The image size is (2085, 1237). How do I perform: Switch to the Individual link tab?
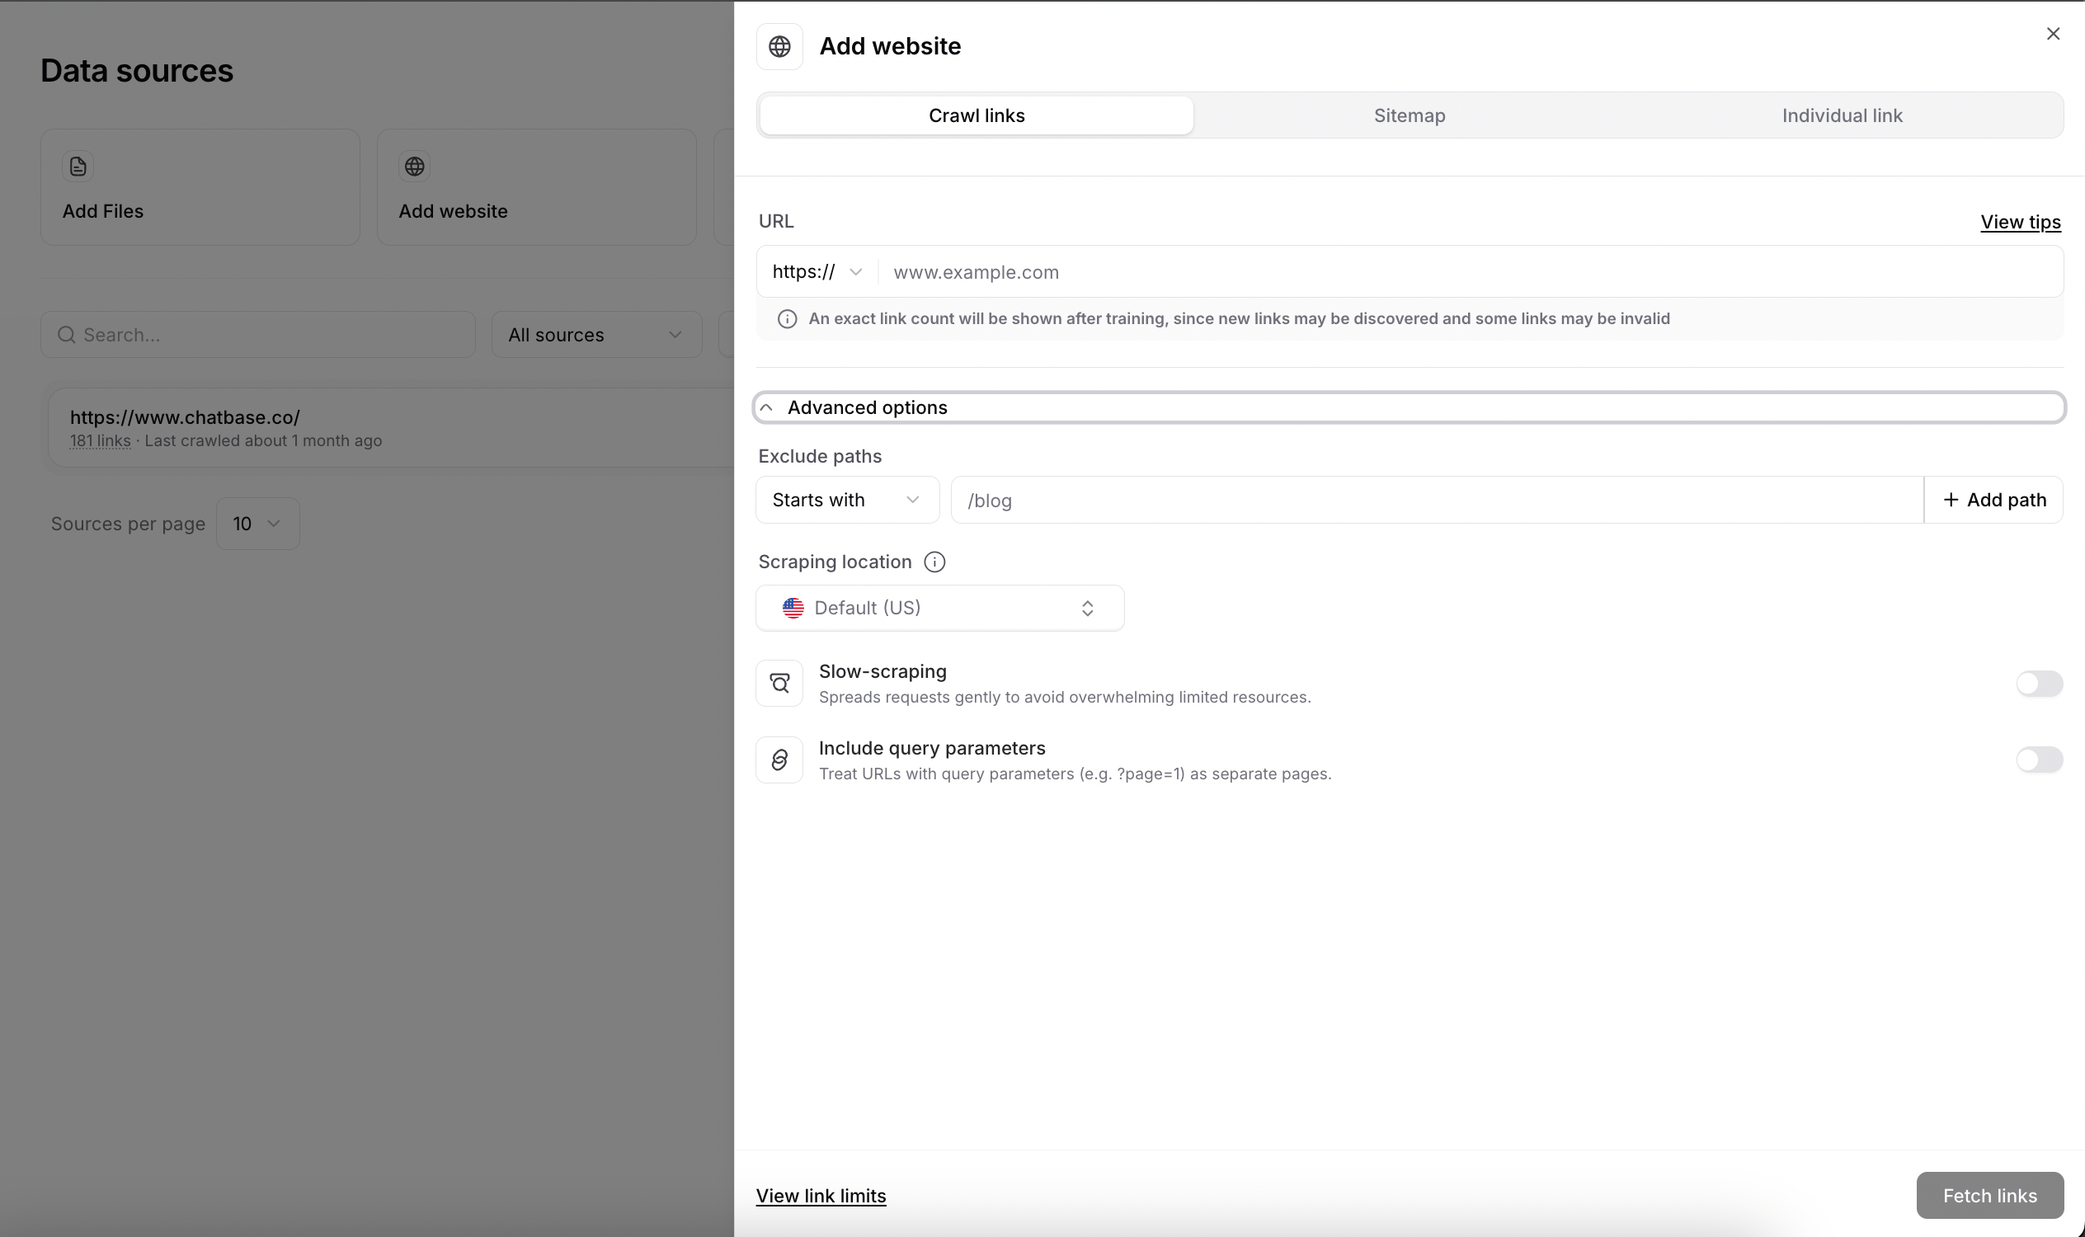pos(1842,115)
